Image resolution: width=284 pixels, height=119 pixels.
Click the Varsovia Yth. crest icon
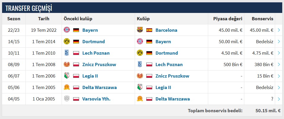[x=67, y=99]
